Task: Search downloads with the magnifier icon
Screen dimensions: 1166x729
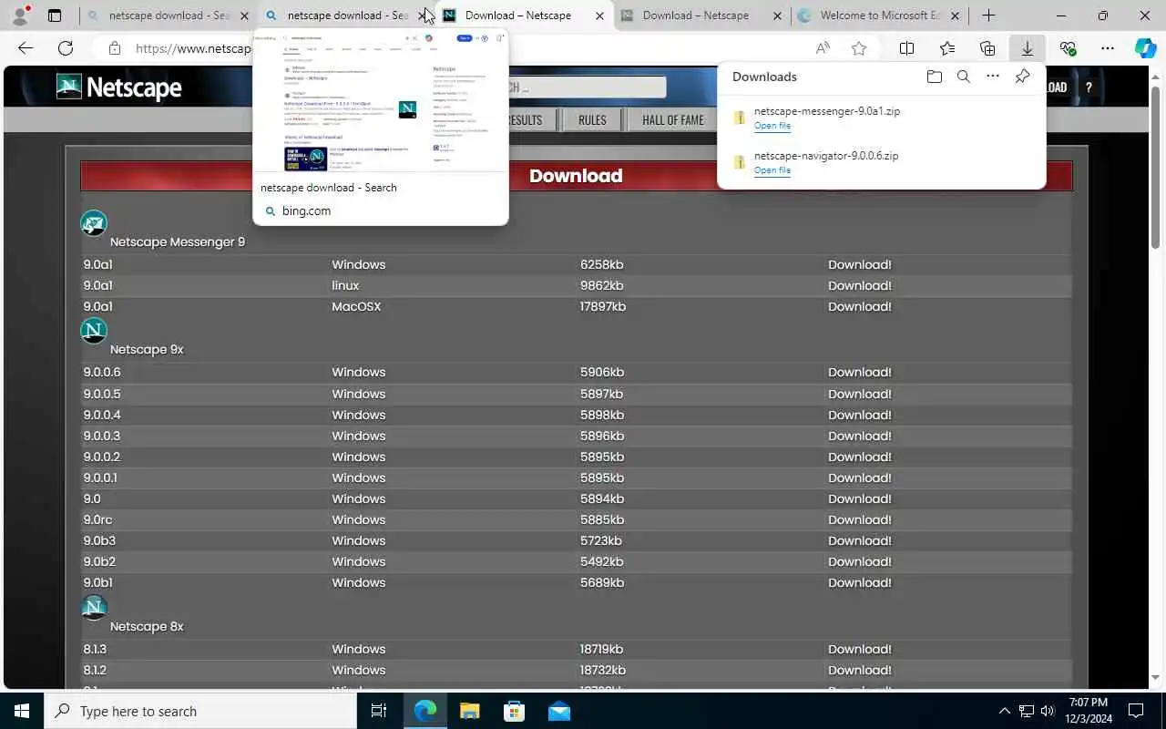Action: [x=964, y=77]
